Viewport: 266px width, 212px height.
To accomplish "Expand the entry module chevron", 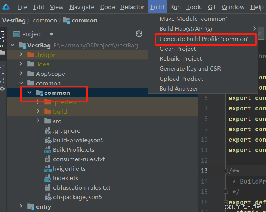I will [x=21, y=206].
